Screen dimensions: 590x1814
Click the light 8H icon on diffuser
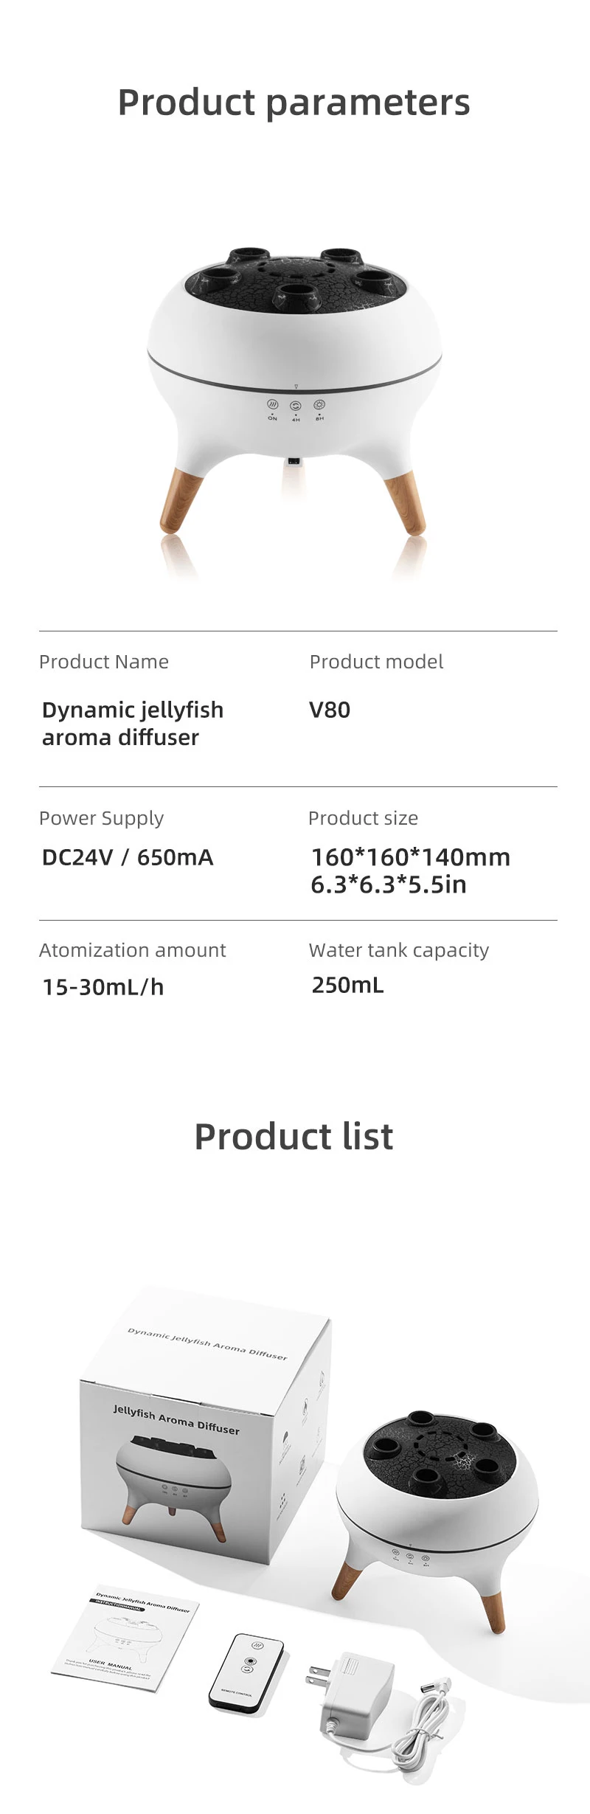[319, 404]
